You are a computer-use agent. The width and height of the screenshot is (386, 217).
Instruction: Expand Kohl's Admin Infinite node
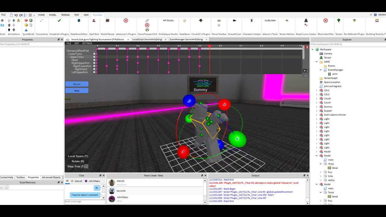click(x=317, y=115)
